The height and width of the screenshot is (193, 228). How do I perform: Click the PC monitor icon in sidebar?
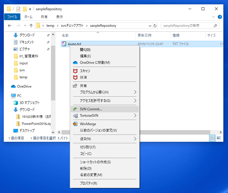pyautogui.click(x=13, y=95)
